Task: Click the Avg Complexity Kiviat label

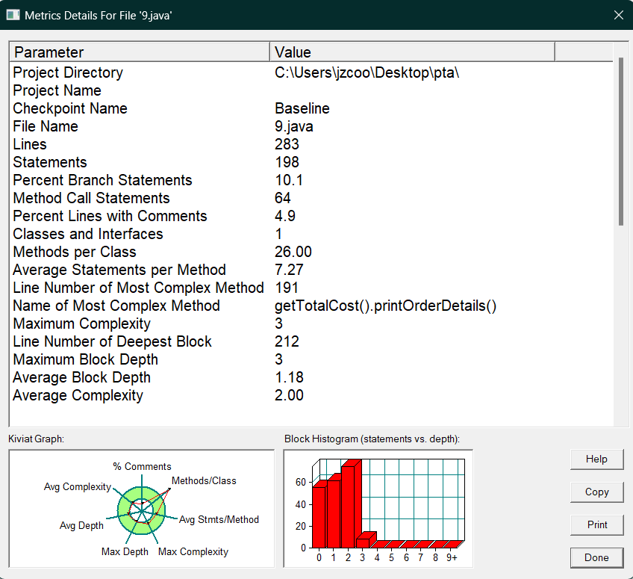Action: coord(78,487)
